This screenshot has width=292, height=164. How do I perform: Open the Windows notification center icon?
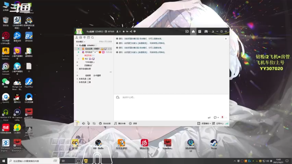coord(287,161)
